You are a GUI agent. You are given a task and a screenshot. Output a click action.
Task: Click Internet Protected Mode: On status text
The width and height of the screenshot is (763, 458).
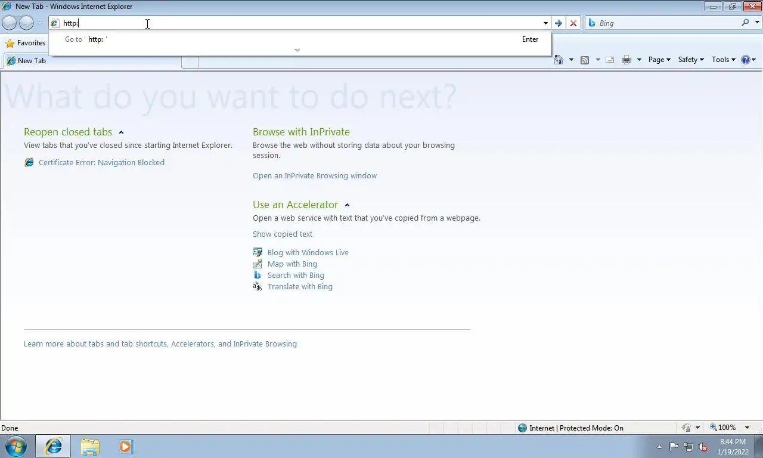tap(576, 428)
